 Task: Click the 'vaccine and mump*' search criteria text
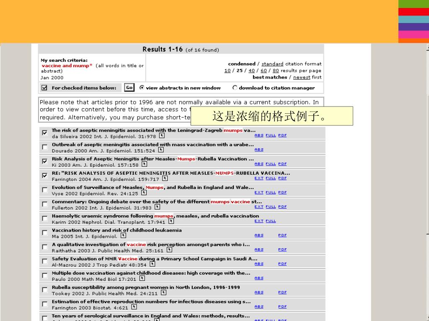point(67,66)
